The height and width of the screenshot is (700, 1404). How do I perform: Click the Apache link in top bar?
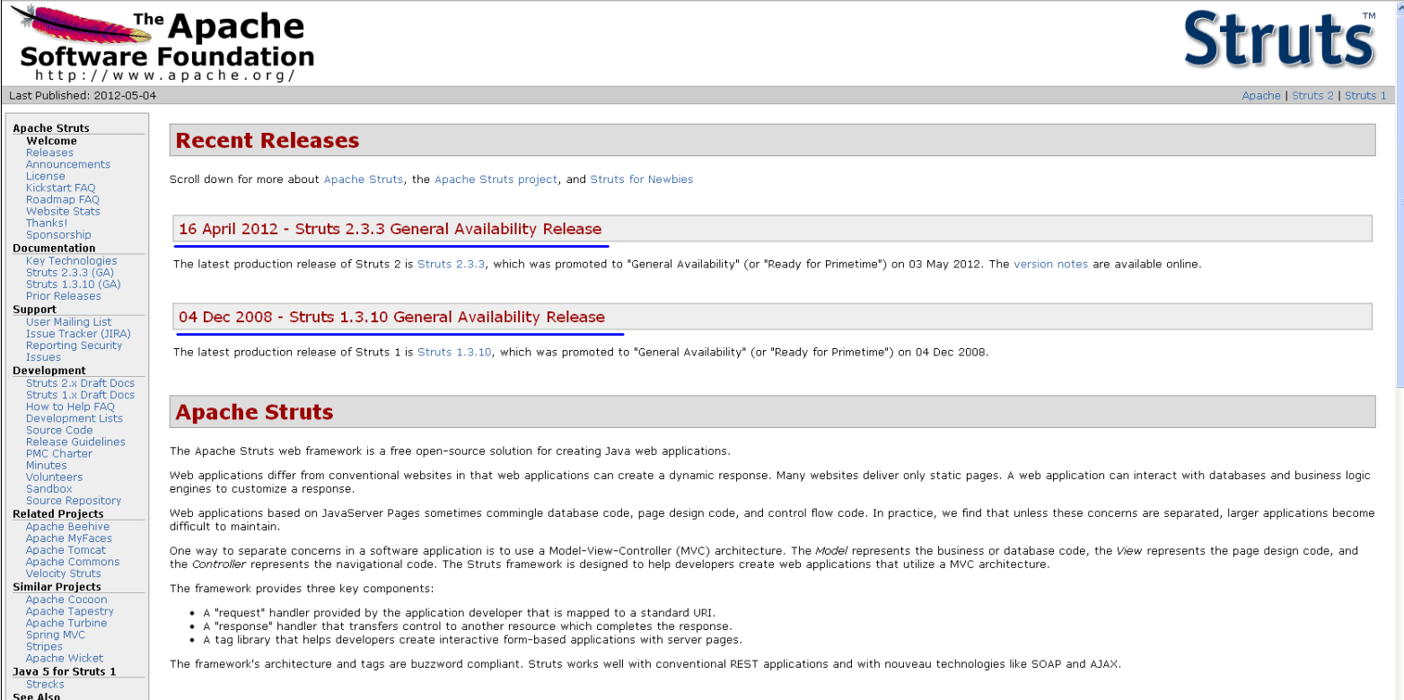[x=1261, y=95]
